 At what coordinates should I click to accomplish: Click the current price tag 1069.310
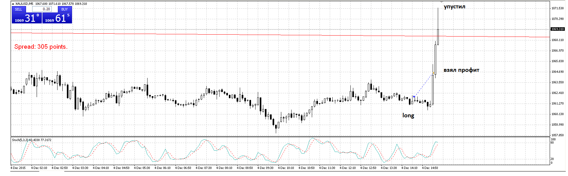[557, 29]
